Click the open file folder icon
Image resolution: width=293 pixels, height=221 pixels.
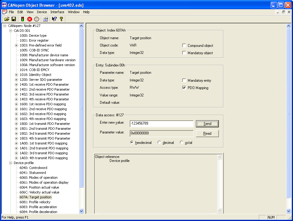click(x=7, y=19)
